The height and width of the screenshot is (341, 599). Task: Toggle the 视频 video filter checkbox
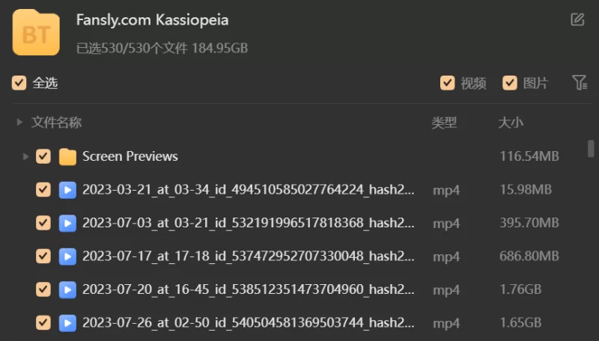(x=447, y=83)
